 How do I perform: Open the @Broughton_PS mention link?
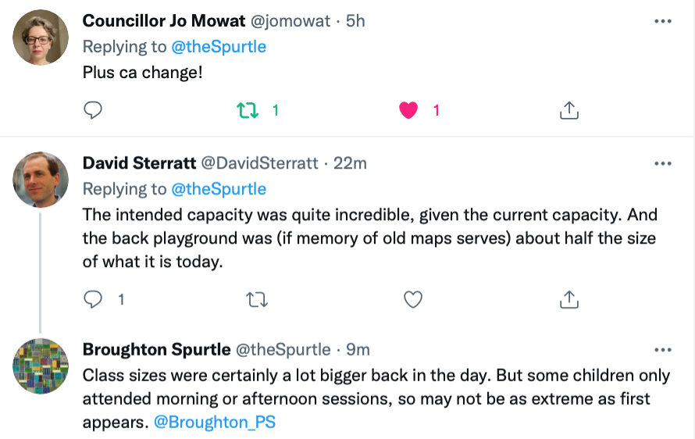click(x=215, y=422)
